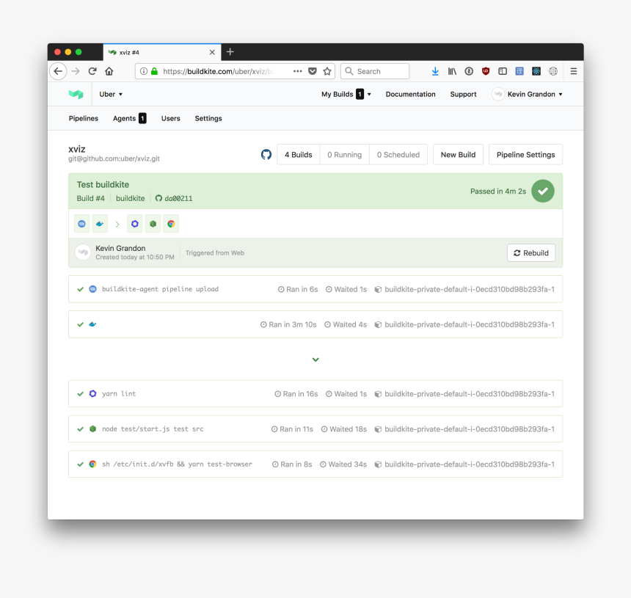Open Kevin Grandon user menu
This screenshot has height=598, width=631.
[527, 94]
